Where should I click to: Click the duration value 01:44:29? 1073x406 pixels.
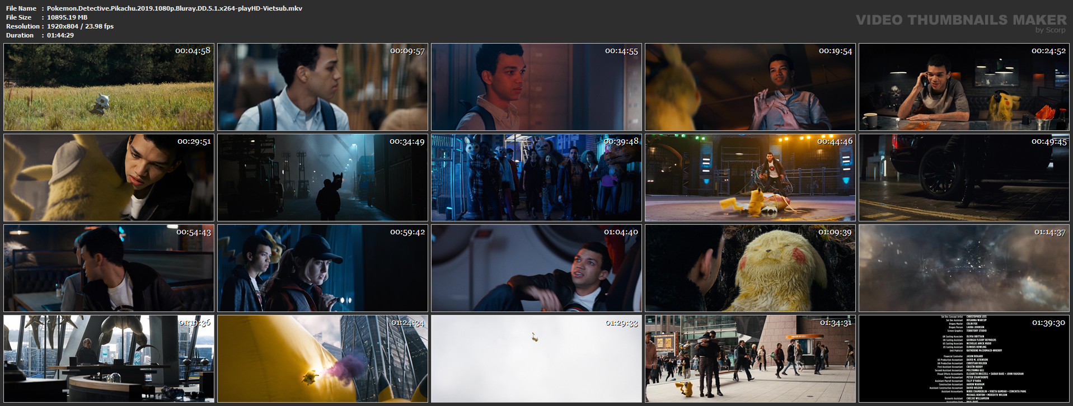(x=60, y=35)
